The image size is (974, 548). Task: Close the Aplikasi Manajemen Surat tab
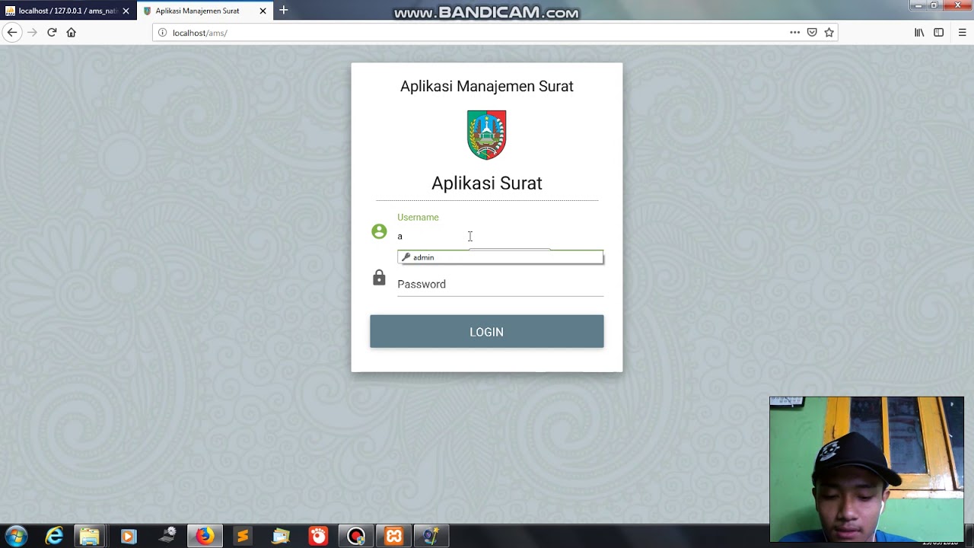point(263,11)
